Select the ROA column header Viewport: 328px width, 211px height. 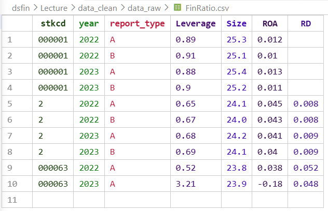(x=270, y=24)
